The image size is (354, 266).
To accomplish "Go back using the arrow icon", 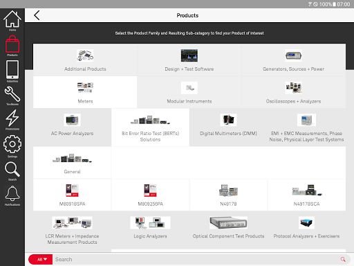I will [37, 15].
